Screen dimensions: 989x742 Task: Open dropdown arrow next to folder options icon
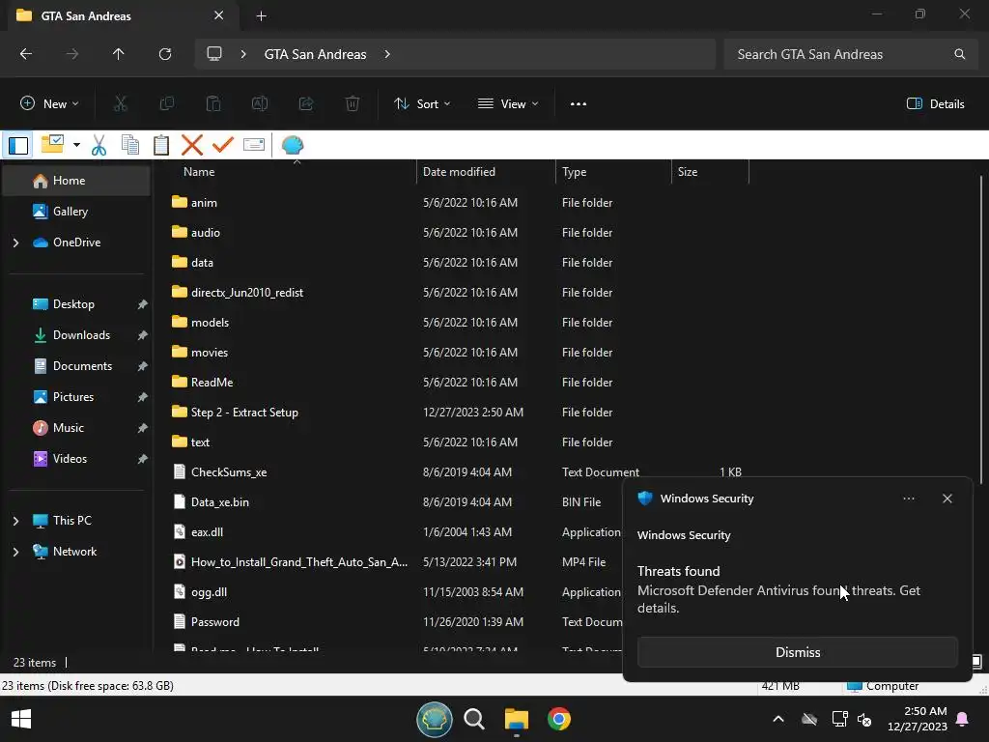(76, 145)
